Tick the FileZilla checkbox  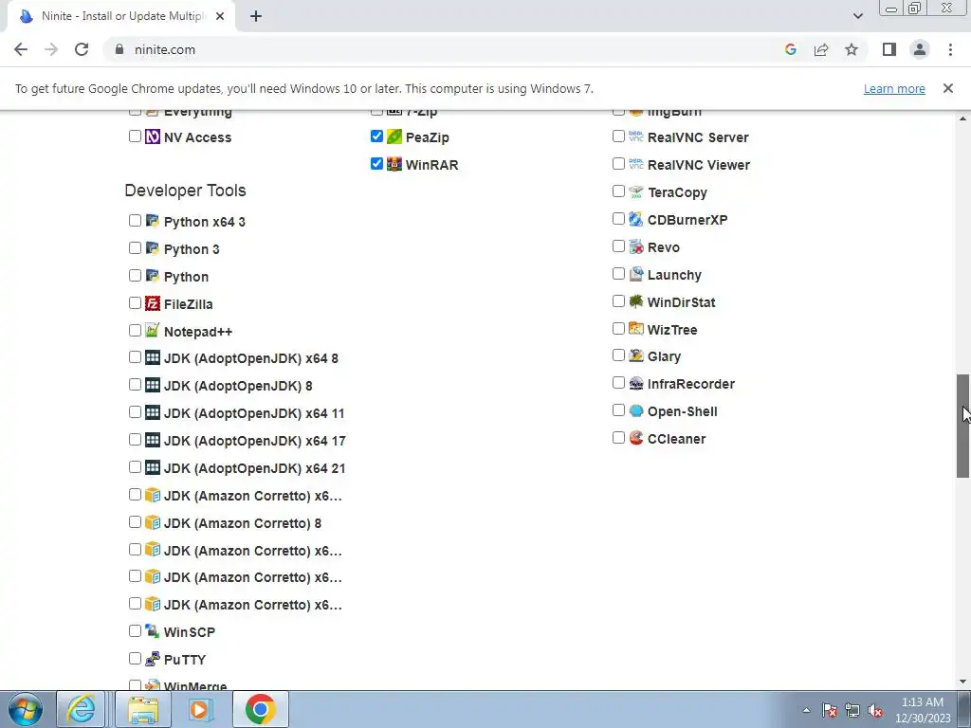pos(135,302)
